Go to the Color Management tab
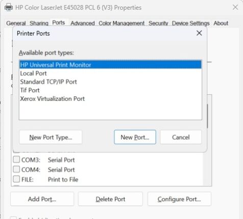The image size is (243, 219). pyautogui.click(x=121, y=23)
